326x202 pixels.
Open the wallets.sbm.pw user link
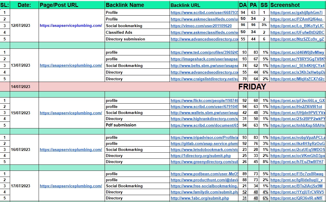pos(204,113)
